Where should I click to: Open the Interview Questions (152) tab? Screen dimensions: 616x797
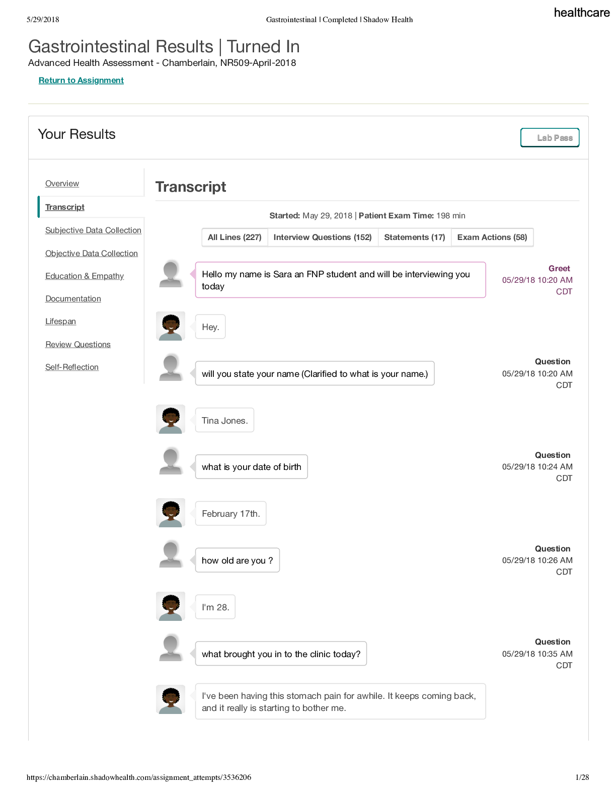(323, 237)
